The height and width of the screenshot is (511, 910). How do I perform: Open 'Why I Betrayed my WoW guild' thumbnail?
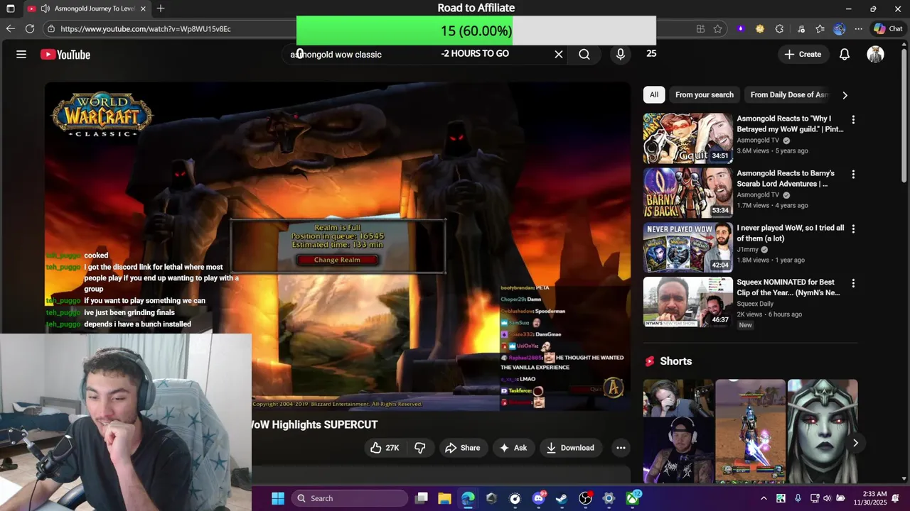[687, 138]
